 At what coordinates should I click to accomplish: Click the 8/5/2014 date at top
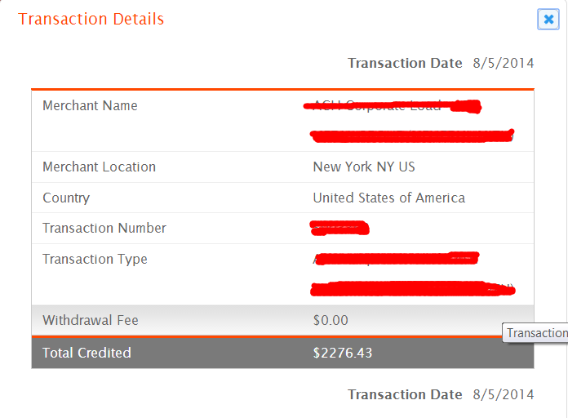coord(504,63)
